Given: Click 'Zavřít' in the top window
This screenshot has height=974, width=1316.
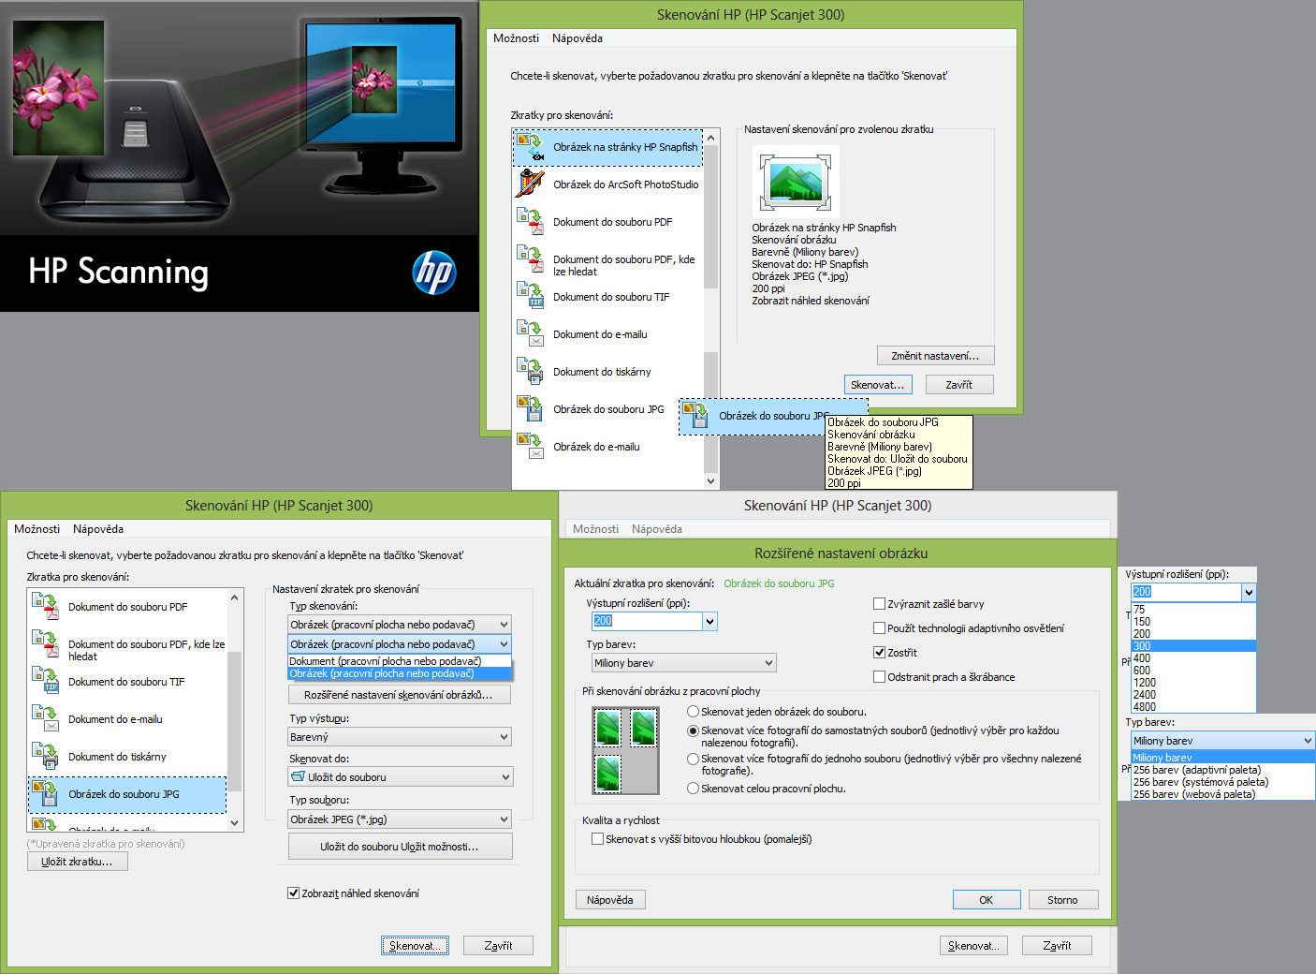Looking at the screenshot, I should click(x=959, y=385).
